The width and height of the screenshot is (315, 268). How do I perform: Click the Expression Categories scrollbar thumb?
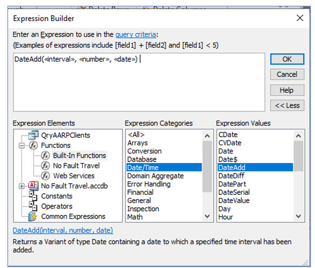pyautogui.click(x=207, y=166)
